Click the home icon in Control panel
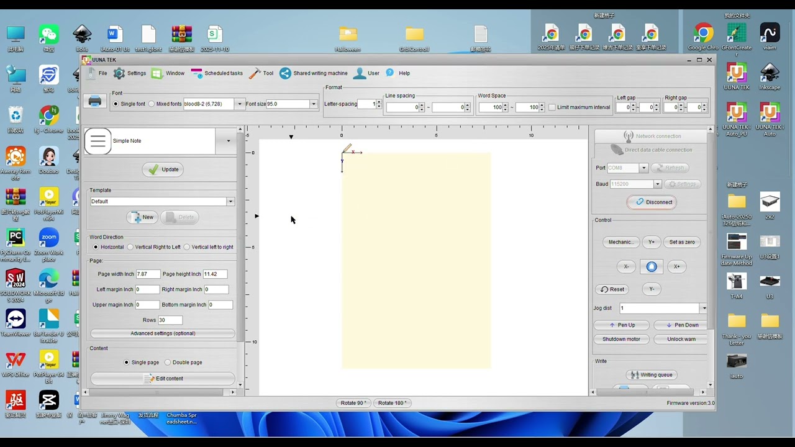This screenshot has width=795, height=447. [x=652, y=266]
